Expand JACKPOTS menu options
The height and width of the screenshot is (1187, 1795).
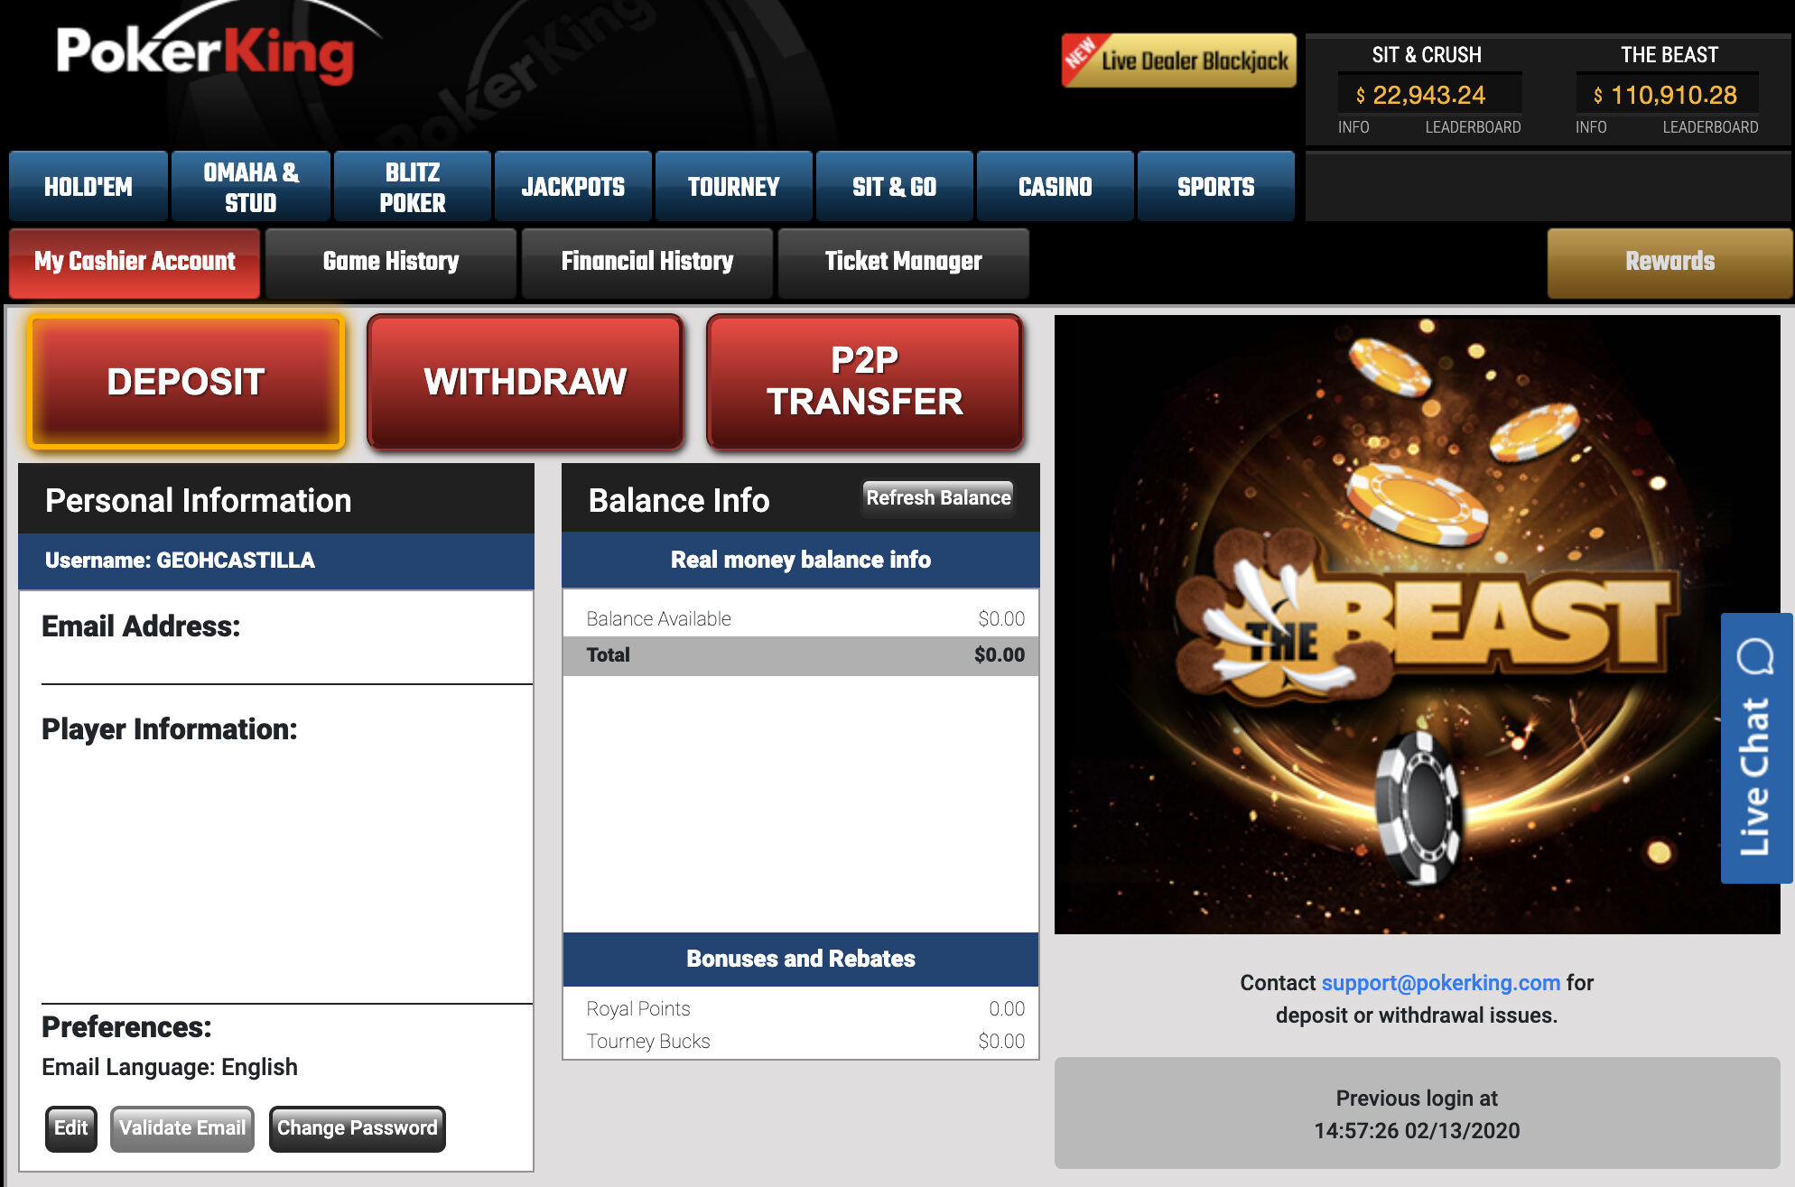coord(572,187)
